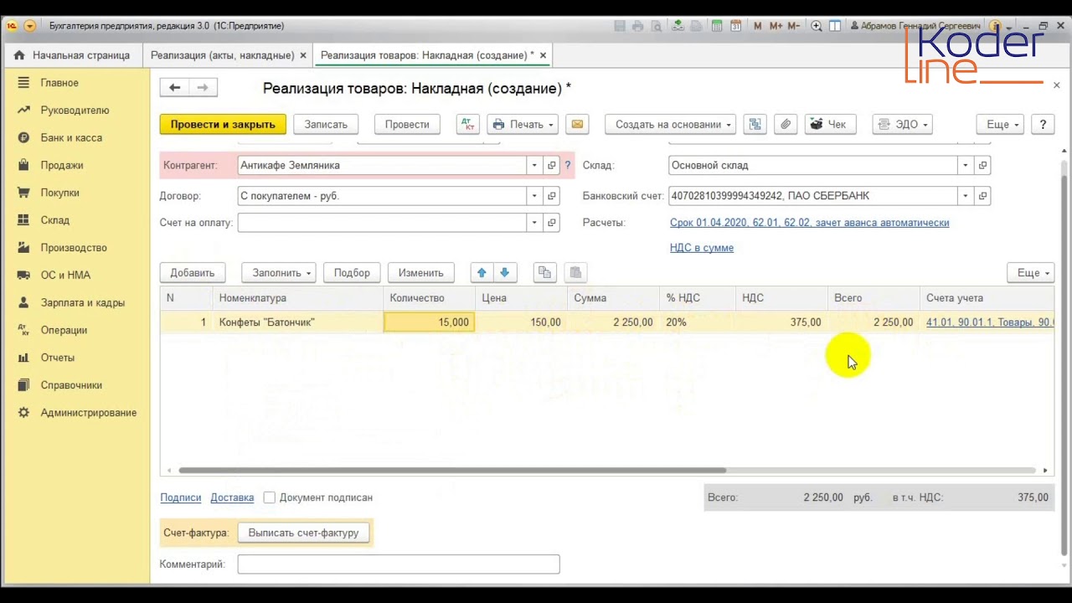Screen dimensions: 1072x603
Task: Click the copy rows icon
Action: coord(544,273)
